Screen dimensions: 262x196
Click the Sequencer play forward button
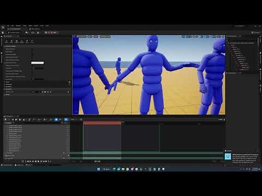point(38,161)
